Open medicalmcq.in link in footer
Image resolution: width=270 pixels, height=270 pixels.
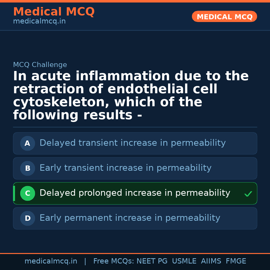coord(51,261)
